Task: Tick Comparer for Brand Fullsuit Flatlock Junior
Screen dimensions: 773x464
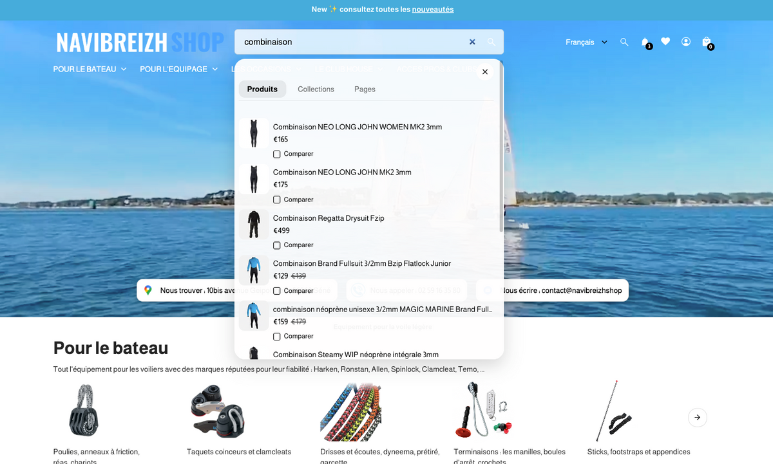Action: pos(277,291)
